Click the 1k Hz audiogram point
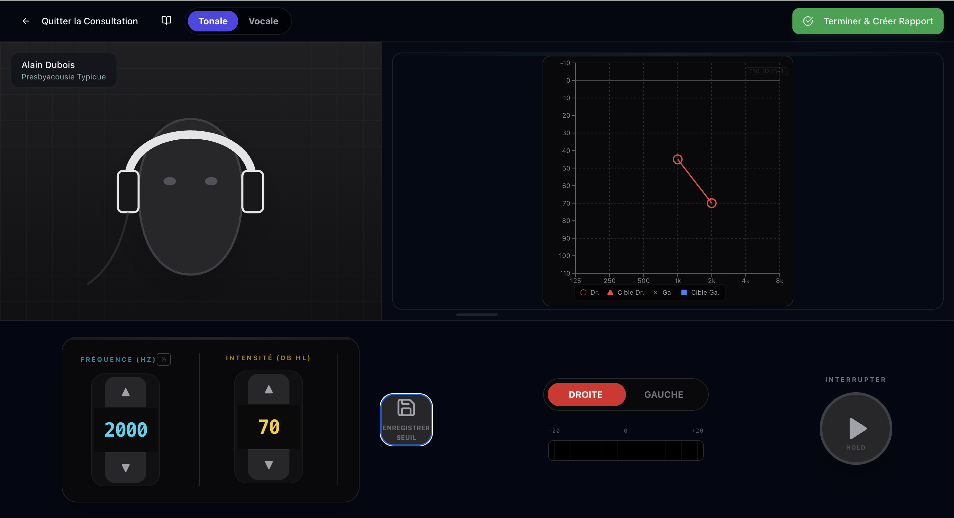954x518 pixels. click(x=677, y=159)
